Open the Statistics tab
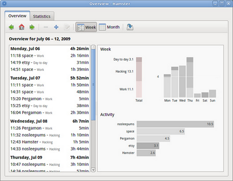The height and width of the screenshot is (181, 233). coord(42,16)
